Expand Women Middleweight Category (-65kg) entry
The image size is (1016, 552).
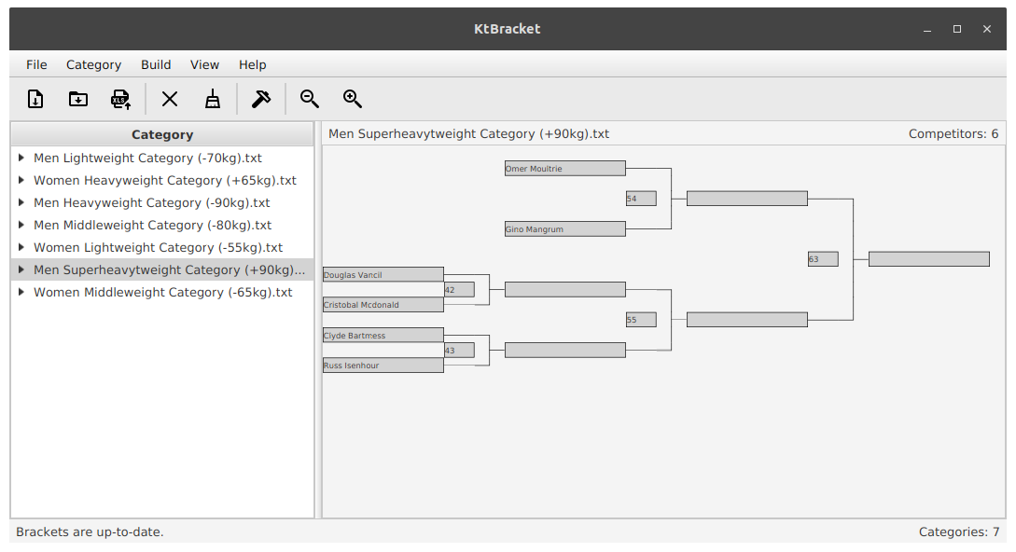tap(20, 292)
